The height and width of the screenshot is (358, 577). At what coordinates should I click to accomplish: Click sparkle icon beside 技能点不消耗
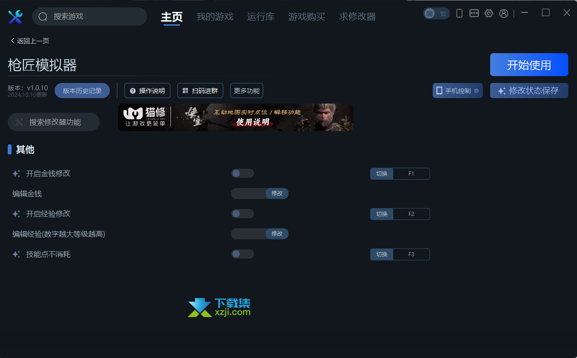point(16,254)
